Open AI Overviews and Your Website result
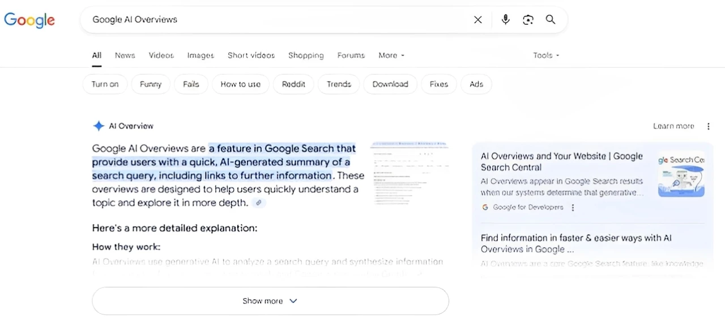 (x=562, y=162)
